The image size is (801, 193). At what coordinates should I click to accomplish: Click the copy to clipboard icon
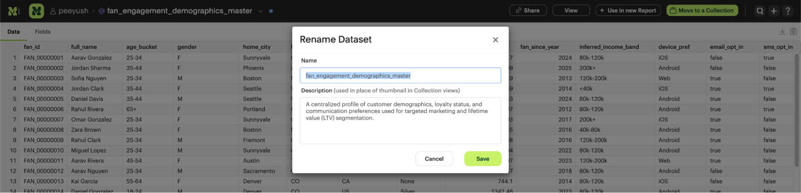[793, 32]
